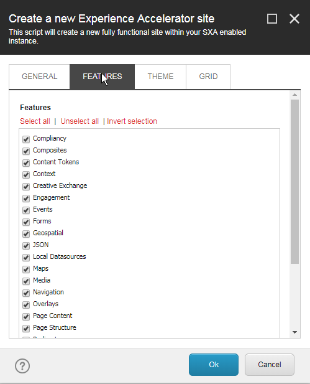Open the Theme tab

(160, 77)
